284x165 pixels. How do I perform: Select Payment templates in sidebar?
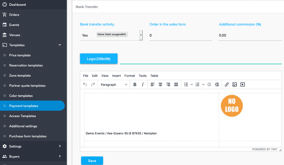pyautogui.click(x=32, y=106)
